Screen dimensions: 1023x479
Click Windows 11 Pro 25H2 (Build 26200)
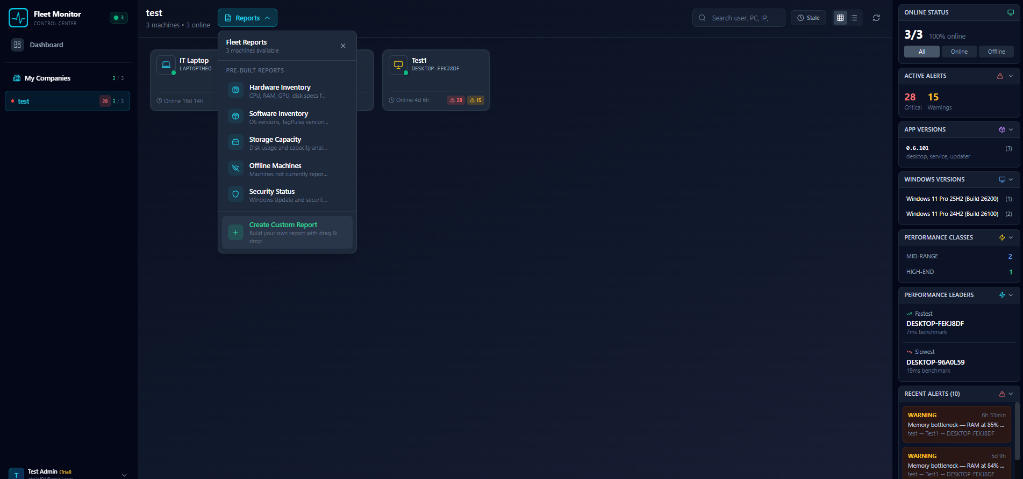pyautogui.click(x=959, y=199)
